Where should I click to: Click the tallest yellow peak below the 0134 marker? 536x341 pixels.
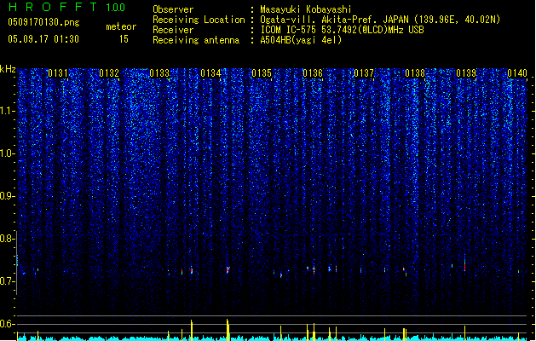228,330
